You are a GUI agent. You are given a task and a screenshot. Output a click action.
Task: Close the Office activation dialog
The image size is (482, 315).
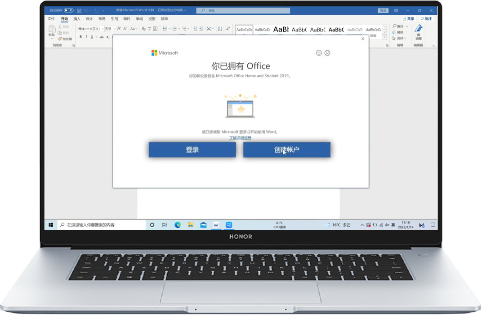(363, 39)
